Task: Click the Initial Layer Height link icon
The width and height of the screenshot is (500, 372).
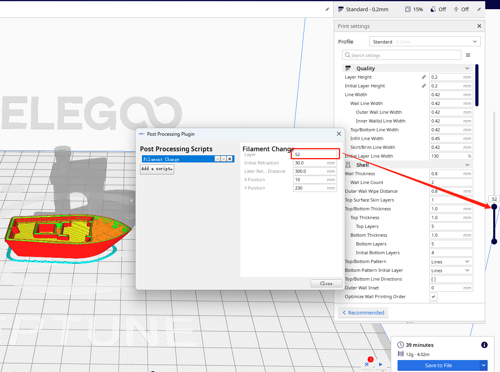Action: 424,86
